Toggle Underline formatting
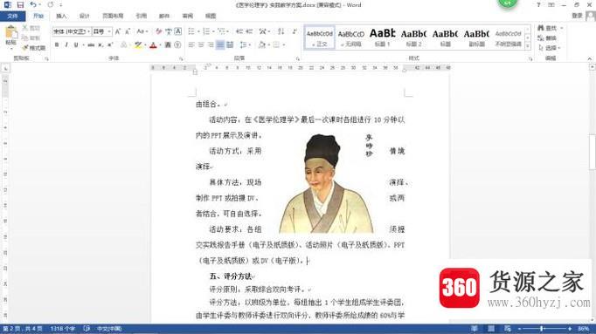This screenshot has width=596, height=334. 76,45
